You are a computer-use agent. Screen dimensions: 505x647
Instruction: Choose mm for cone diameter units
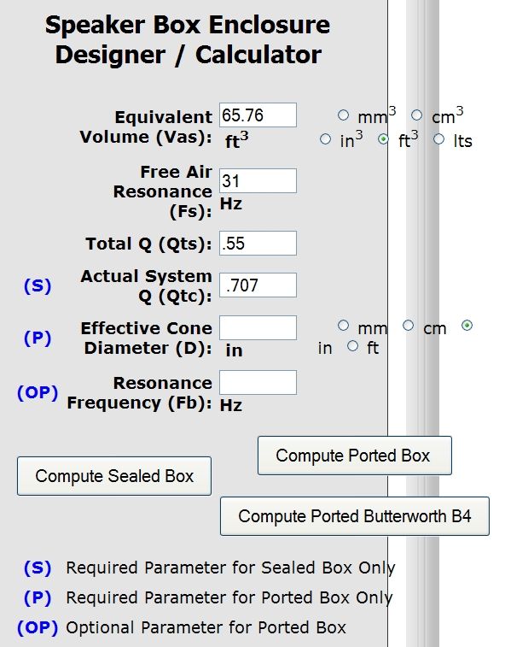343,326
